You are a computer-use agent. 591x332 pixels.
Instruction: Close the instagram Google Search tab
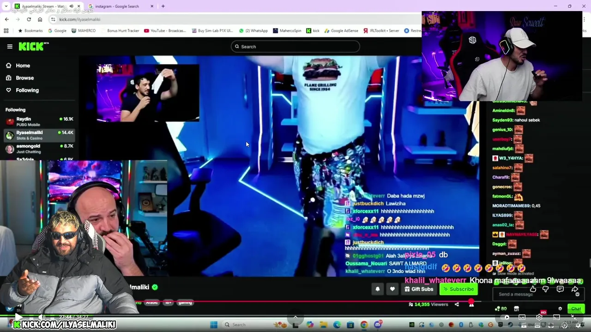[x=152, y=6]
